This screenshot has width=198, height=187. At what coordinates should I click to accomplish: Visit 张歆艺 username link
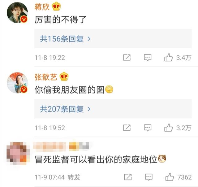coord(46,77)
